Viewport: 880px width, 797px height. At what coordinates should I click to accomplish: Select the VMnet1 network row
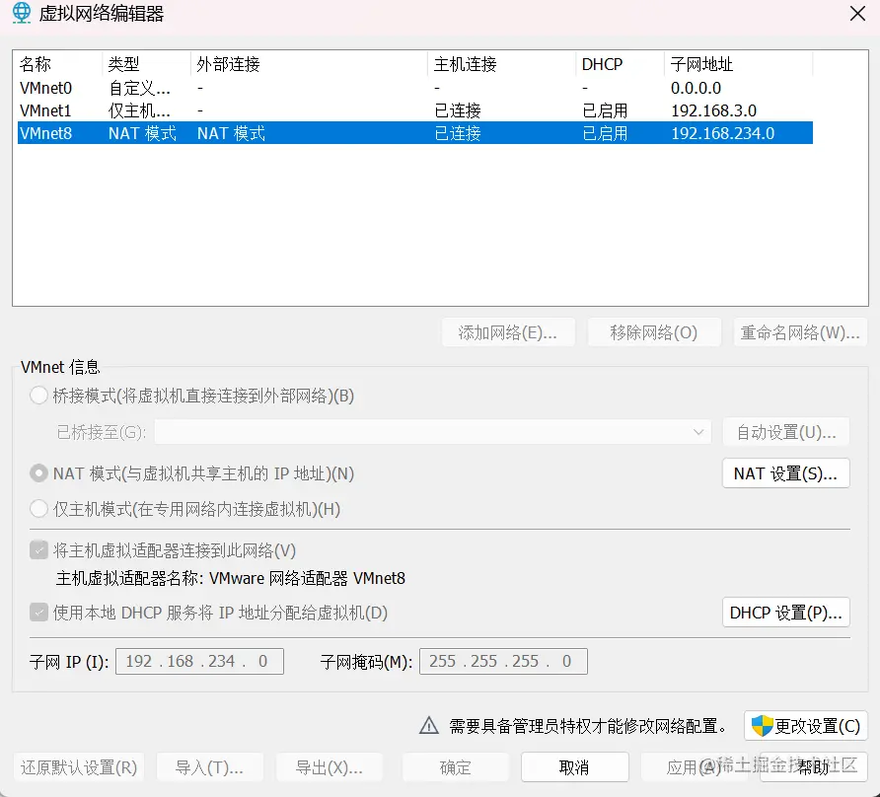point(415,110)
